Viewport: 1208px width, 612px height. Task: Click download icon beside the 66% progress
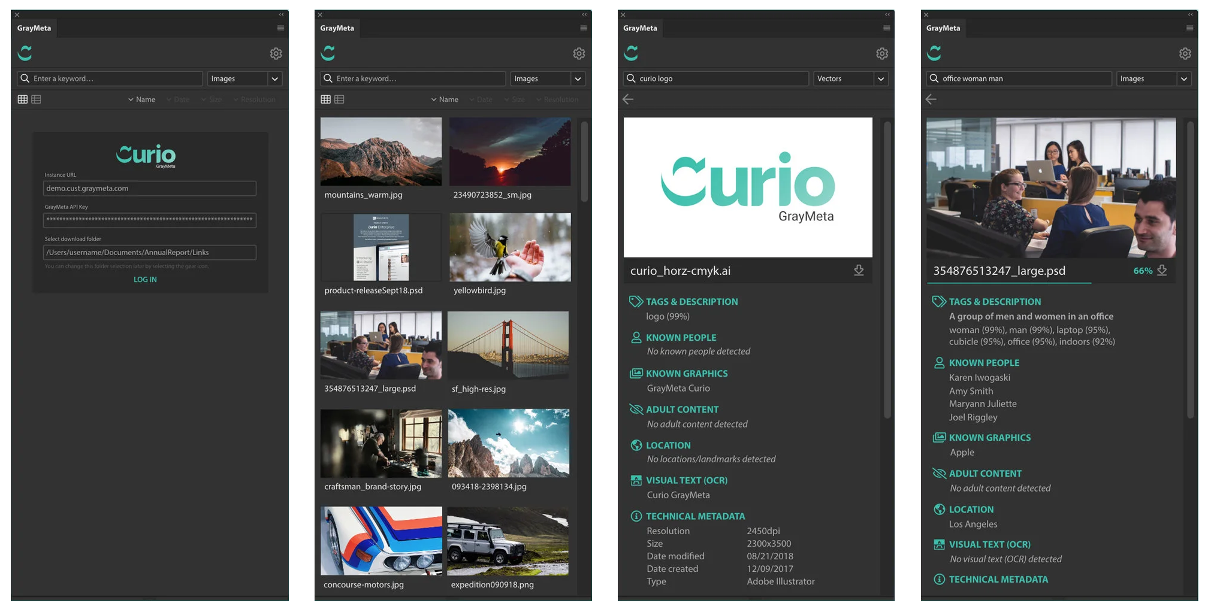[x=1162, y=271]
